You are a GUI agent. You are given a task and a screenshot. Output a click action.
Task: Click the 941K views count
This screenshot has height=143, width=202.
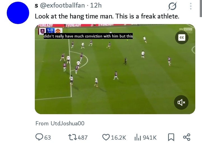coord(150,137)
